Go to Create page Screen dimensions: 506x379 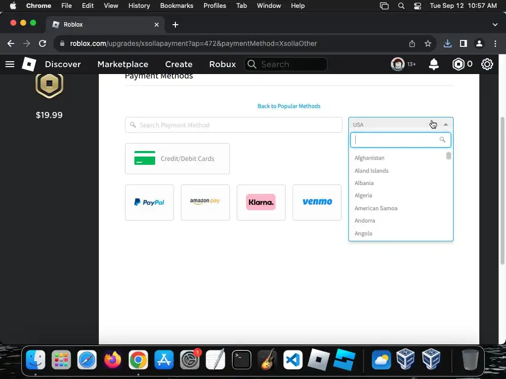[179, 64]
